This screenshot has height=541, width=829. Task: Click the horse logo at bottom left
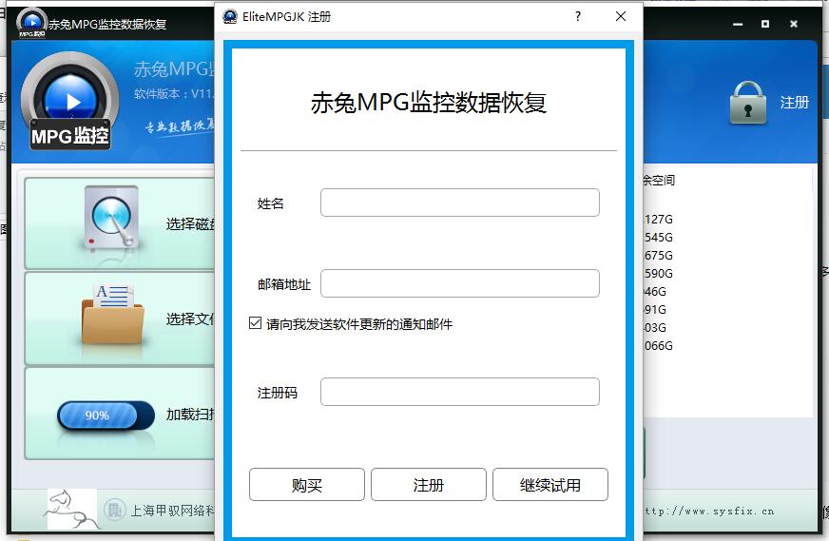coord(71,510)
